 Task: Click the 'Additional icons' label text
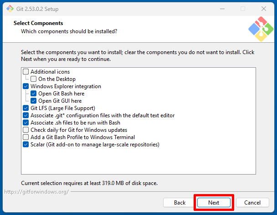click(x=50, y=72)
